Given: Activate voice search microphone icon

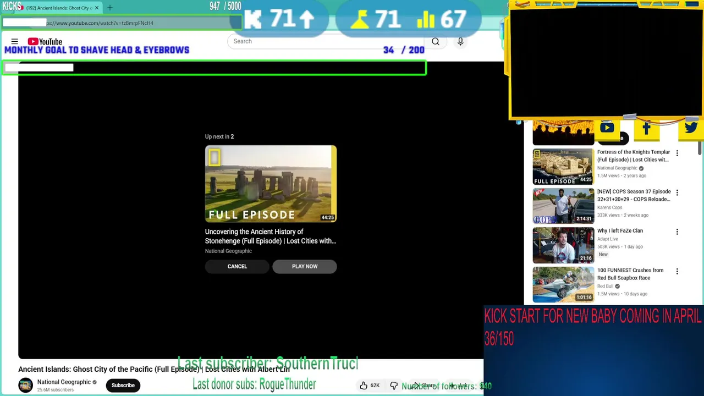Looking at the screenshot, I should pos(460,41).
